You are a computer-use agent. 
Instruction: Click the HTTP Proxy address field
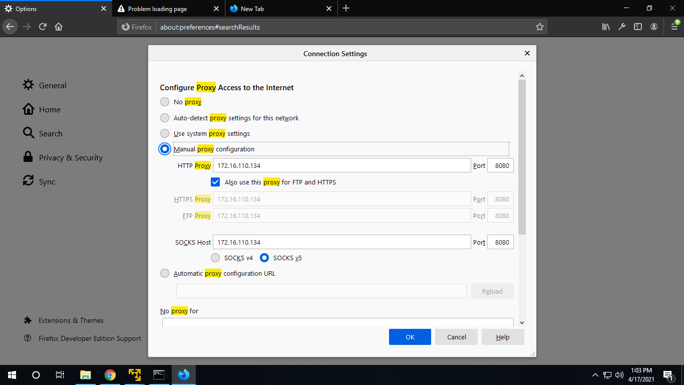tap(341, 165)
